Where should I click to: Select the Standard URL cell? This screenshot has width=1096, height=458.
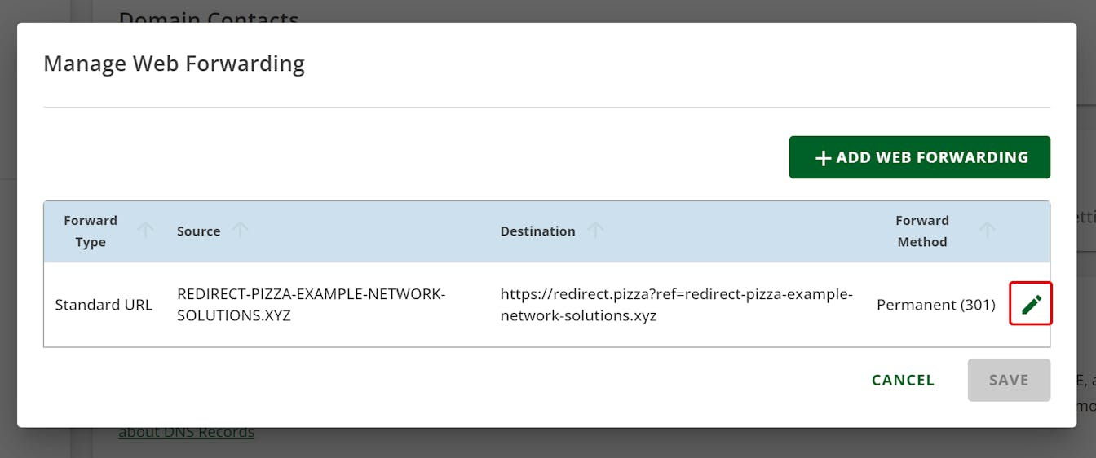tap(104, 305)
